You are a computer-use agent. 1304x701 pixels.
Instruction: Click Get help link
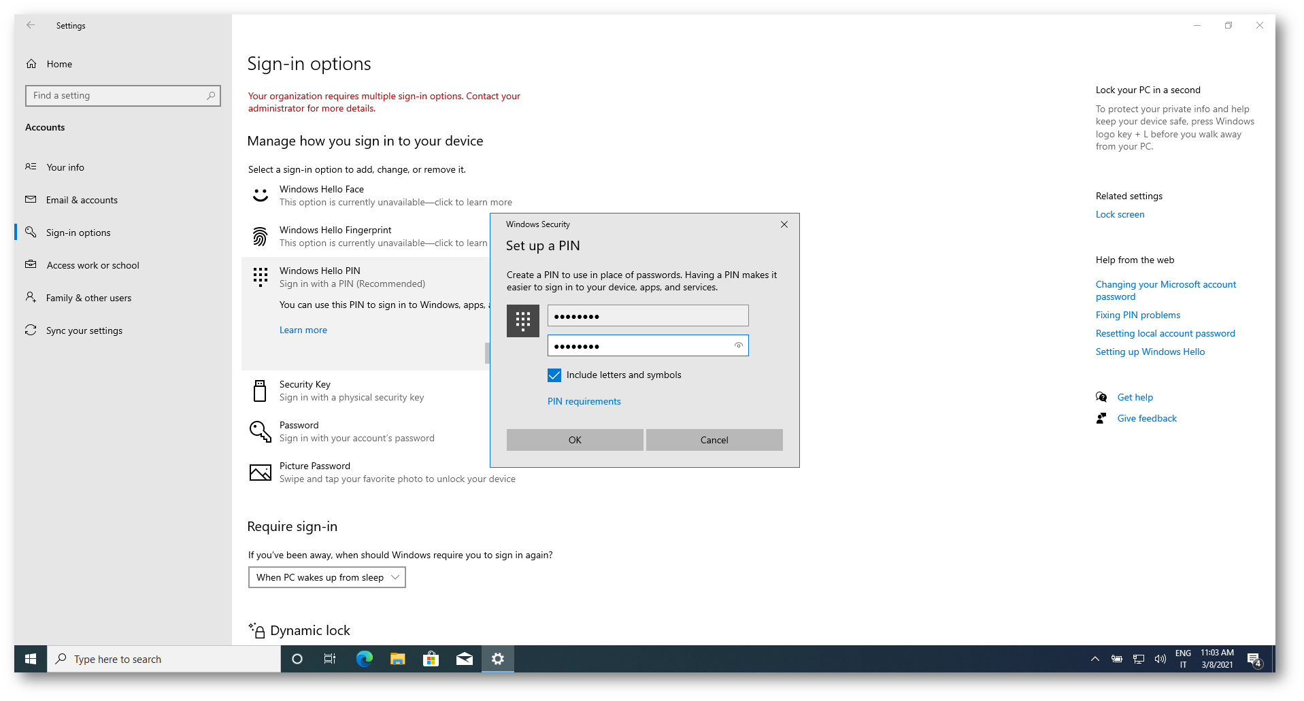pyautogui.click(x=1135, y=397)
